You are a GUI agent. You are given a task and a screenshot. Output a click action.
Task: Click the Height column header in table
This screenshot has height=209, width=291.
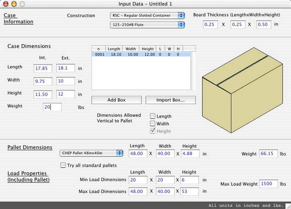[148, 49]
